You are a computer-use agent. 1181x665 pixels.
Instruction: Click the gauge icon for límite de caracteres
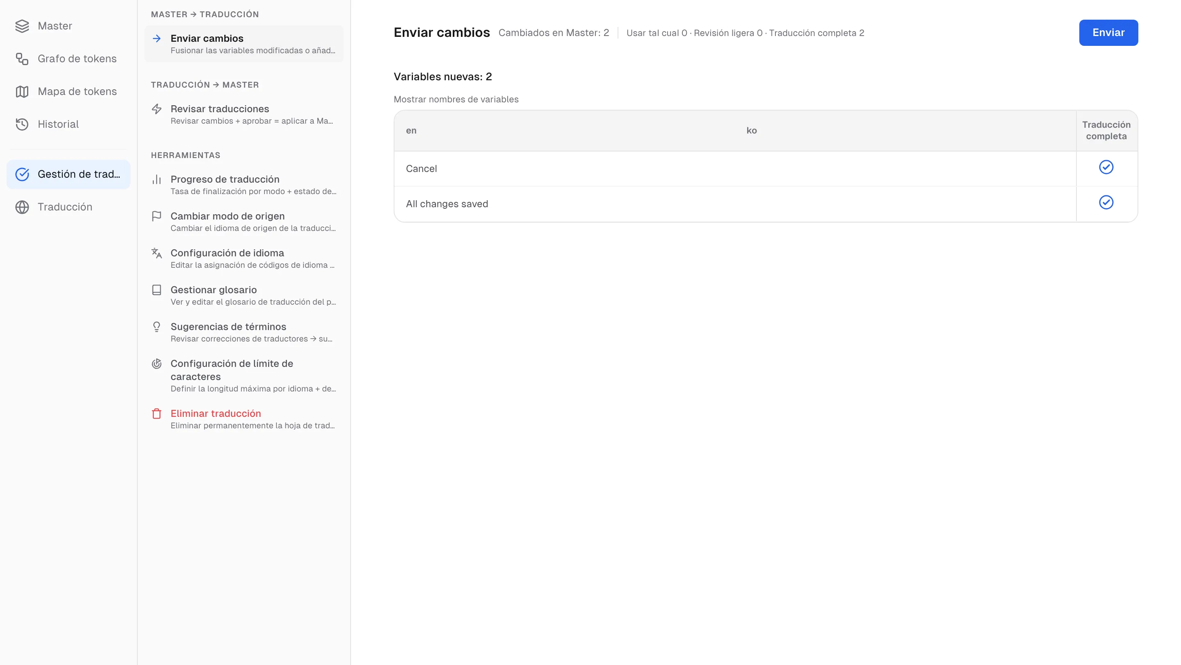pos(157,364)
